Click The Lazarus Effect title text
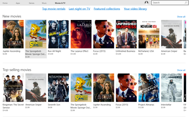189x118 pixels. (x=79, y=51)
